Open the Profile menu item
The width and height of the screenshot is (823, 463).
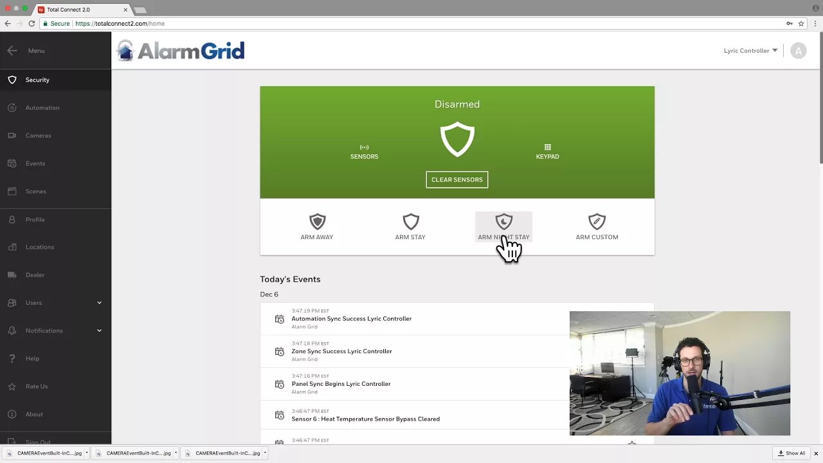click(x=55, y=219)
